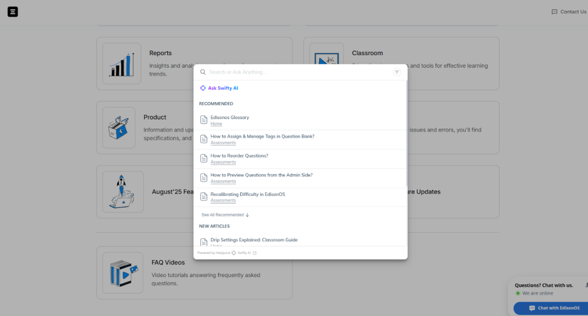Click the Contact Us chat bubble icon

click(554, 12)
